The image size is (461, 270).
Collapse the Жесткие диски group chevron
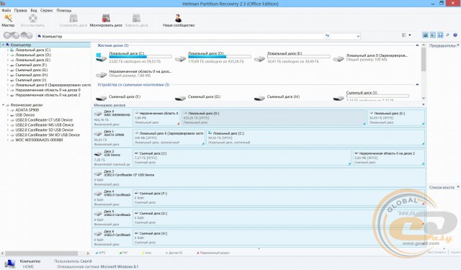coord(417,45)
